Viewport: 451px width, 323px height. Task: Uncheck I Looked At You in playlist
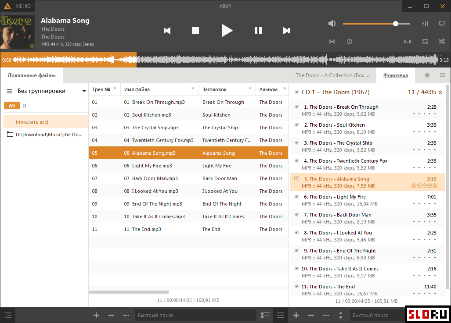coord(296,233)
